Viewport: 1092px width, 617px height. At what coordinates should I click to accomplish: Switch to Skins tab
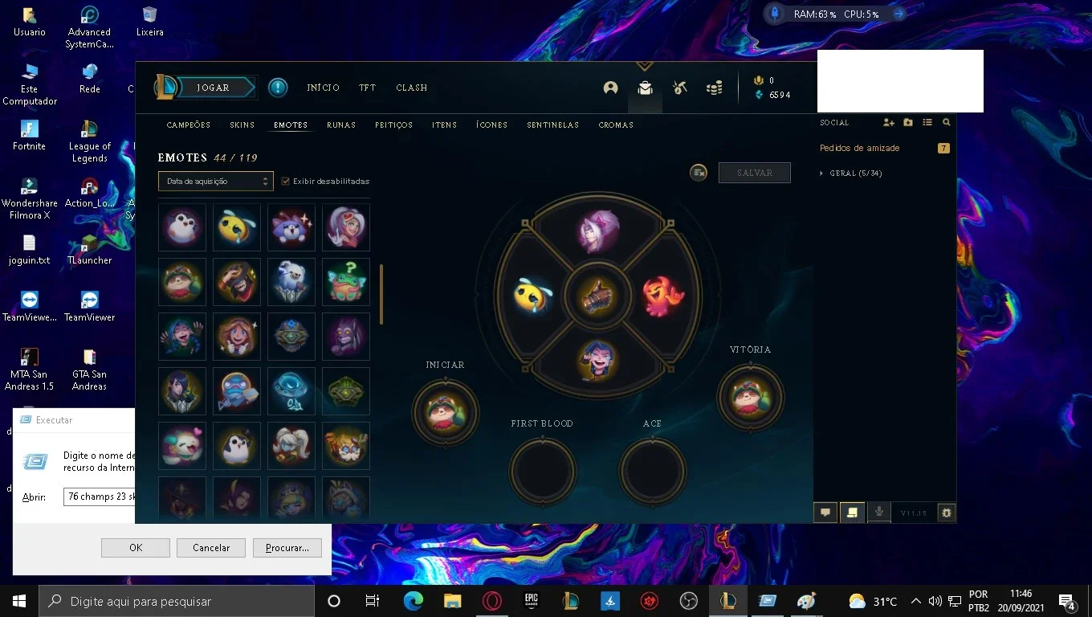click(x=242, y=125)
